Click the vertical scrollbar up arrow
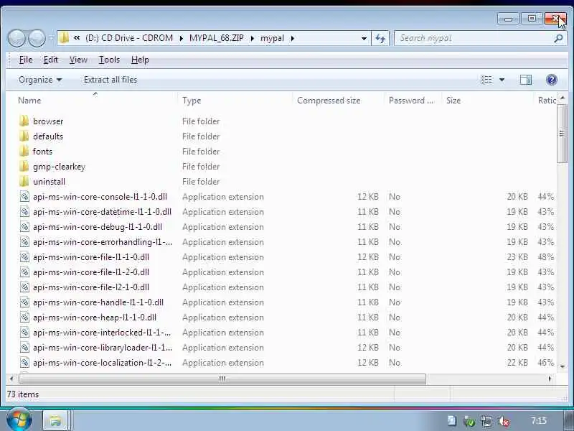Viewport: 574px width, 431px height. click(x=562, y=98)
